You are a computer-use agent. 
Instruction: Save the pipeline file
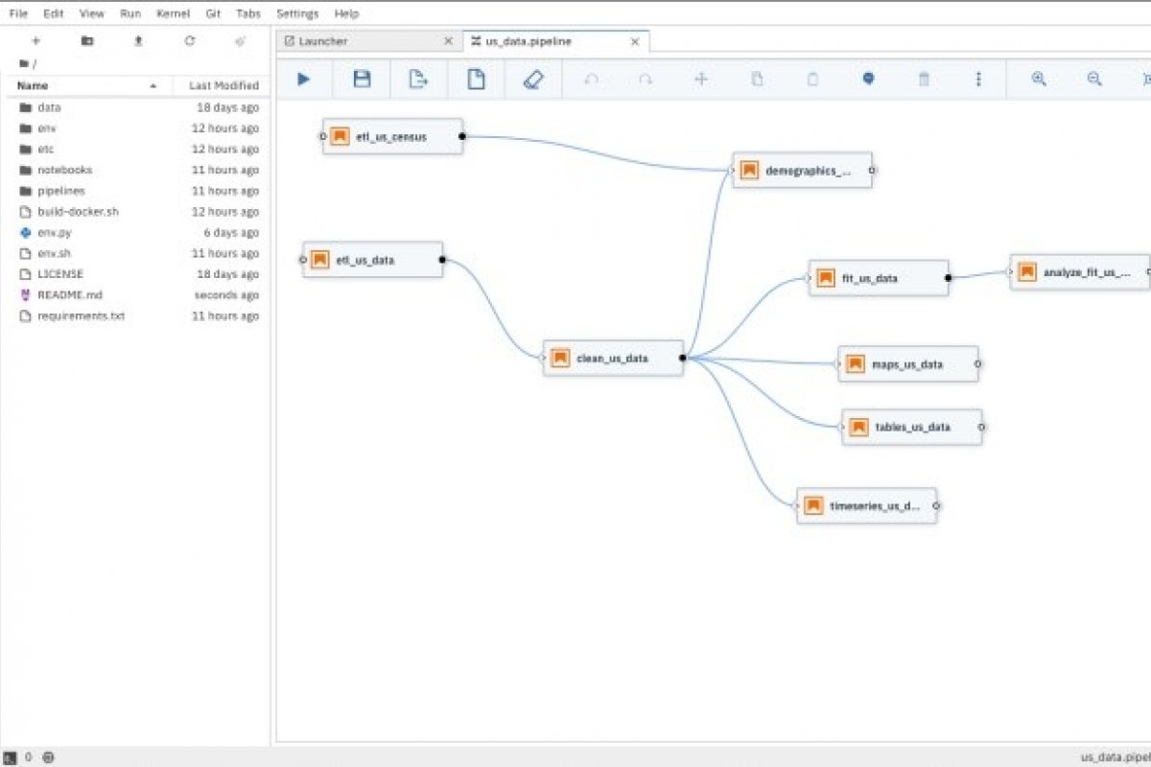tap(362, 80)
